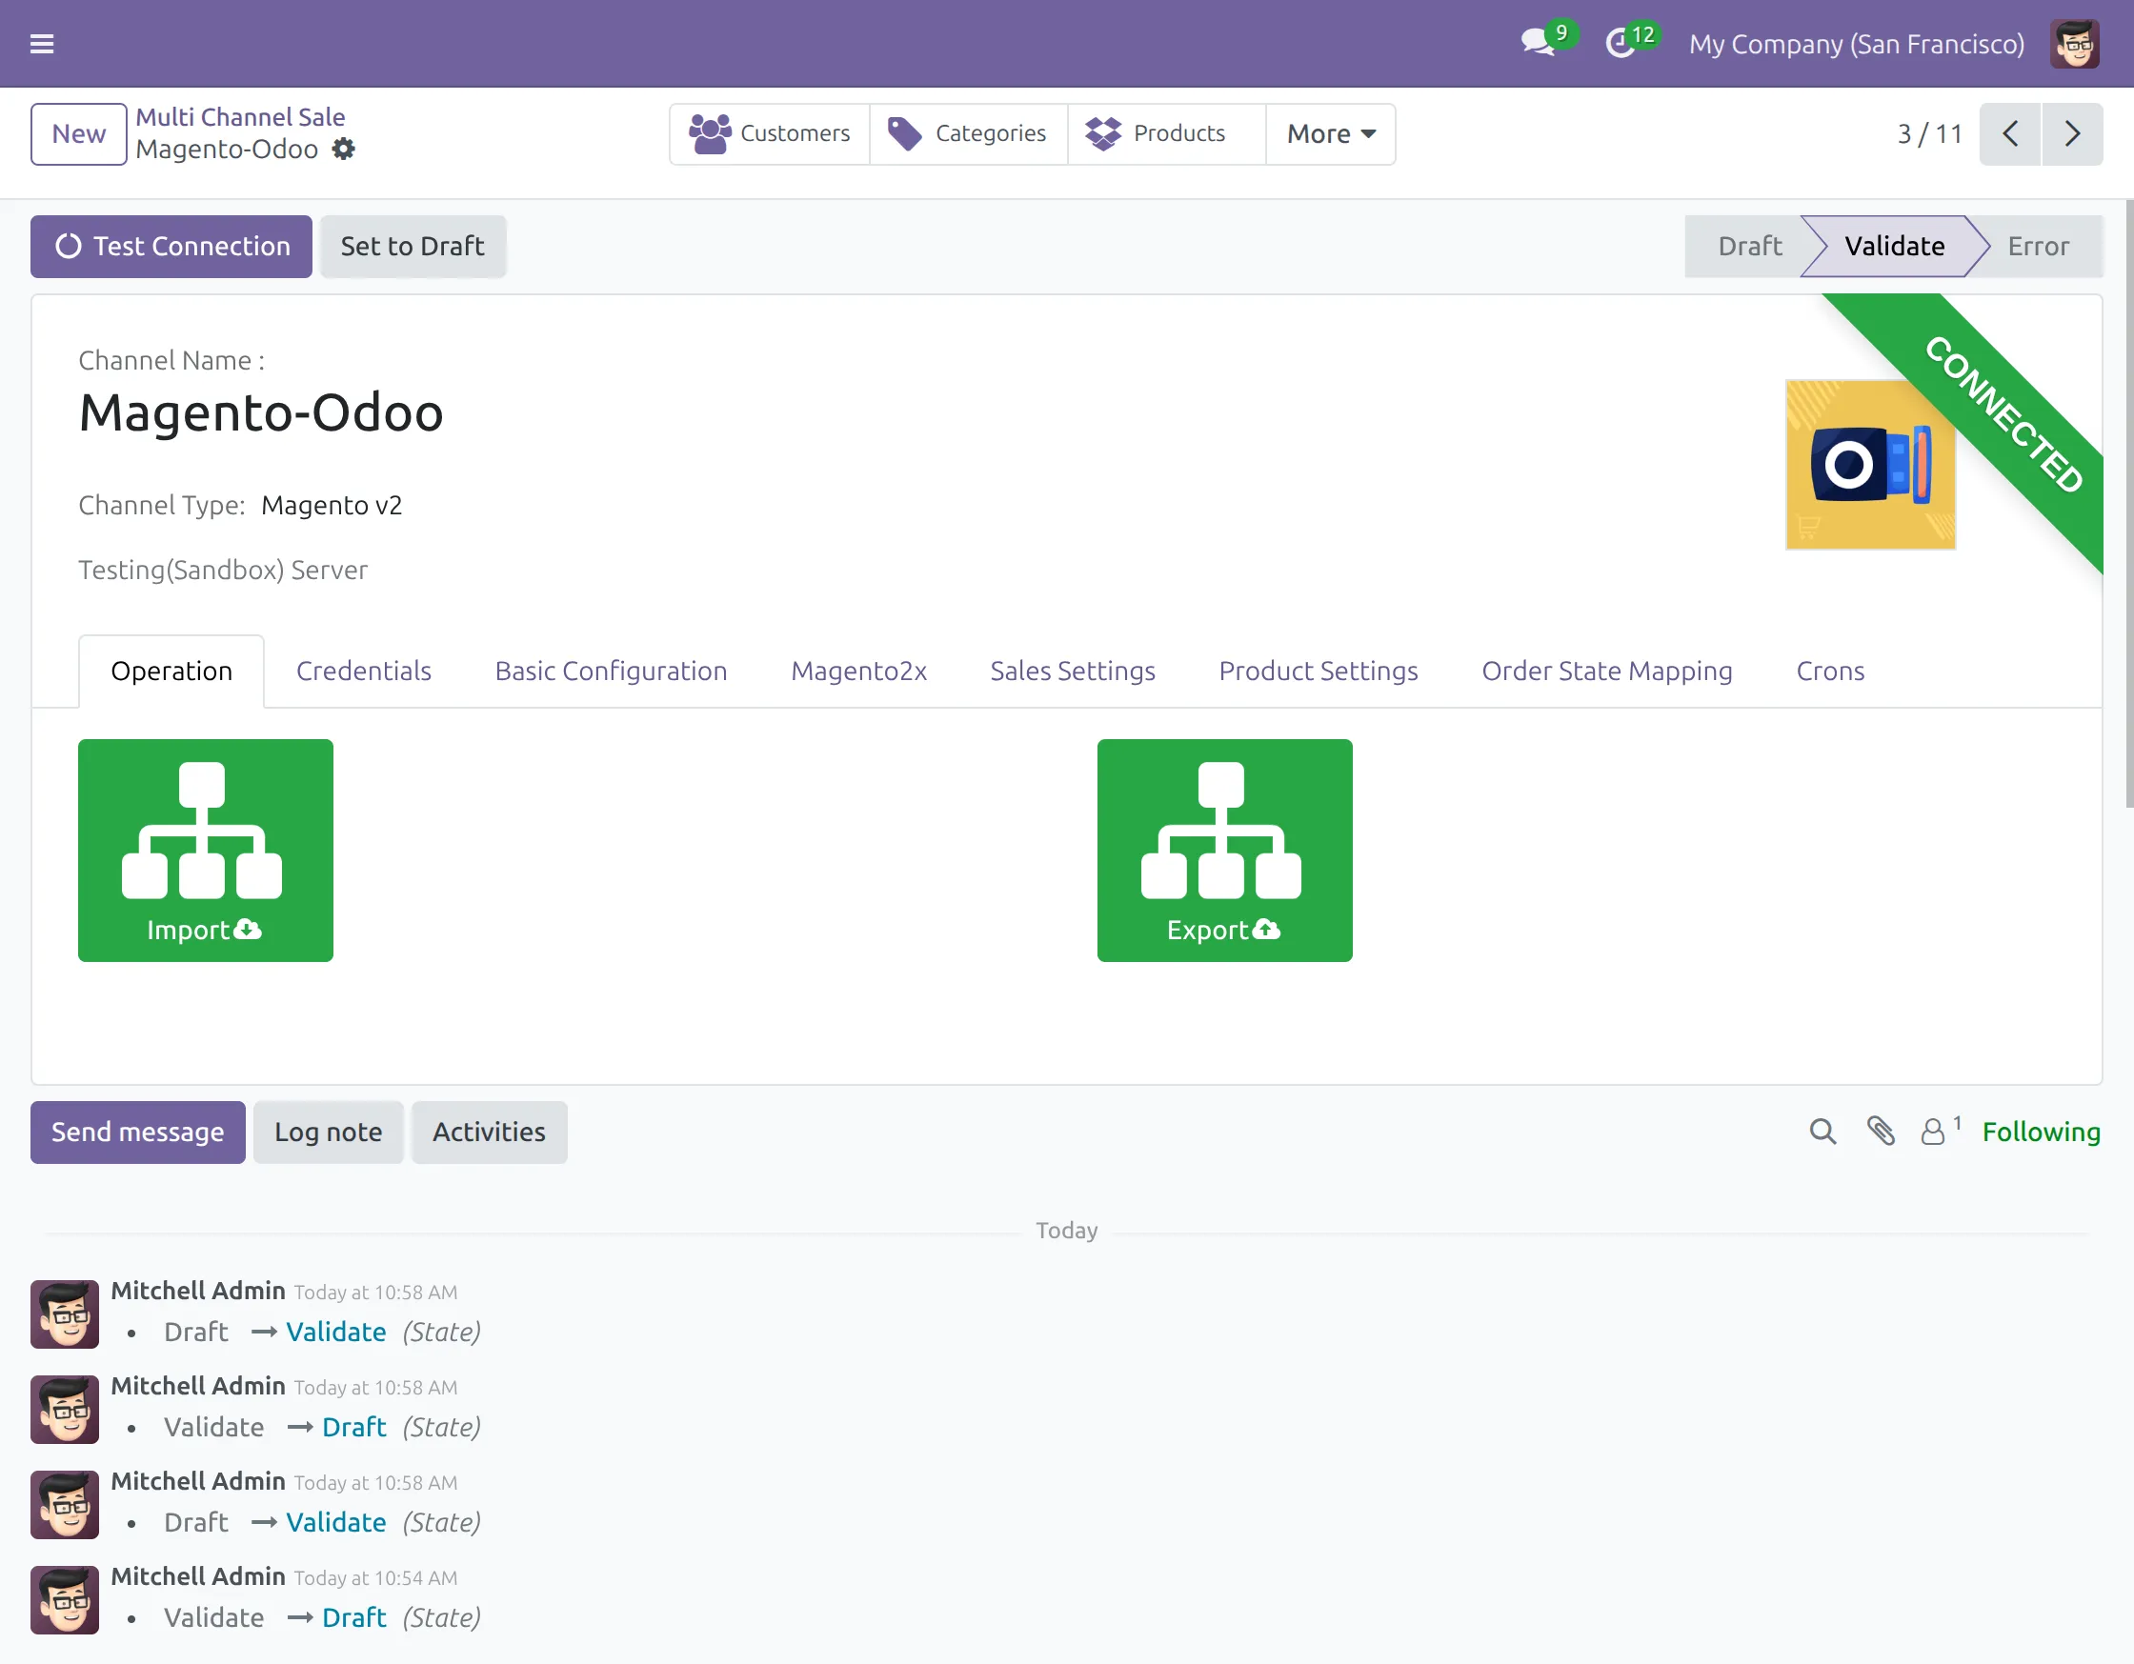Screen dimensions: 2134x1664
Task: Select the Error stage in statusbar
Action: pyautogui.click(x=2037, y=247)
